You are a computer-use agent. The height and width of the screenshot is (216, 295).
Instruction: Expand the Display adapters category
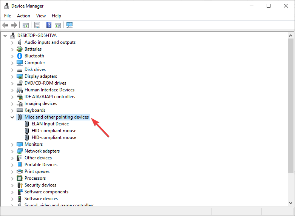(12, 77)
